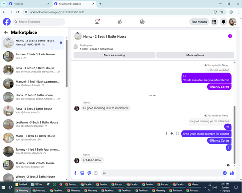Open the Rosa 4 Beds 3 Baths conversation
Viewport: 242px width, 193px height.
coord(32,110)
